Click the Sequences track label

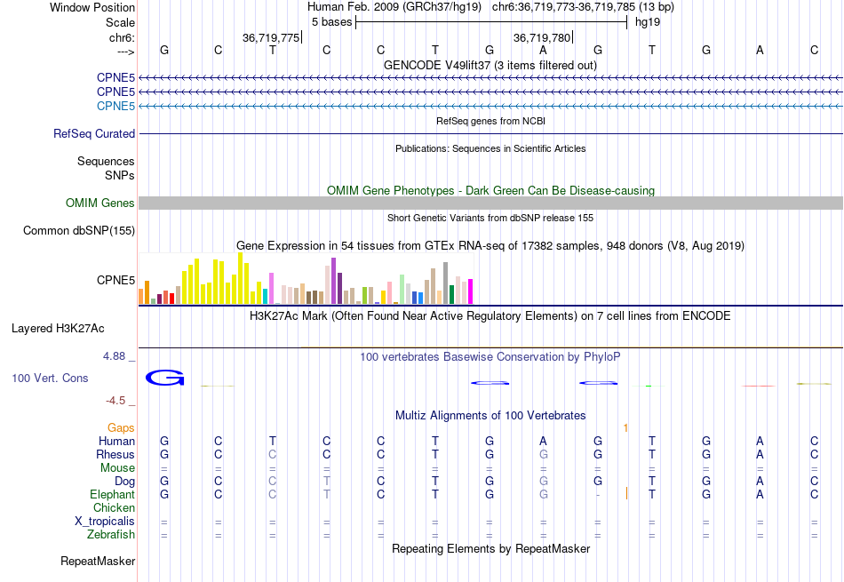point(106,161)
